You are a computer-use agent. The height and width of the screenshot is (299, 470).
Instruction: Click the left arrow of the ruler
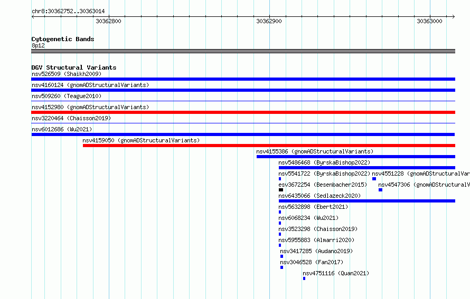pos(33,16)
